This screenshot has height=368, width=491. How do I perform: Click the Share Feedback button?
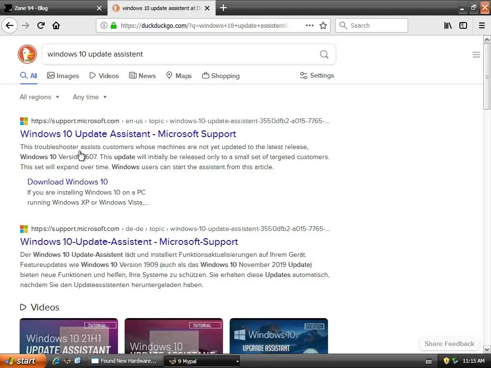(x=449, y=344)
